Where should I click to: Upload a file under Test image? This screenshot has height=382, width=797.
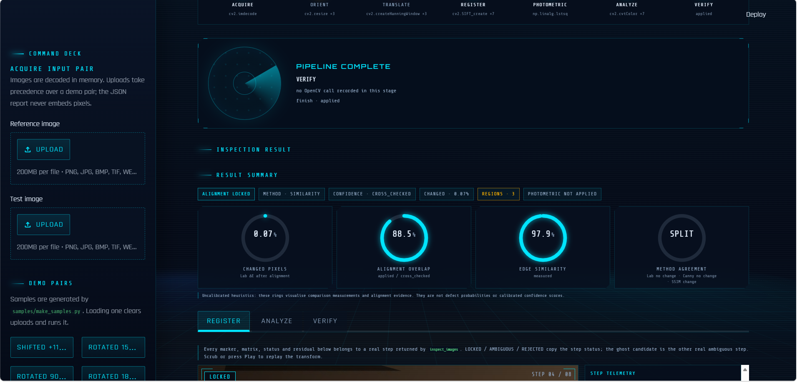pos(43,225)
